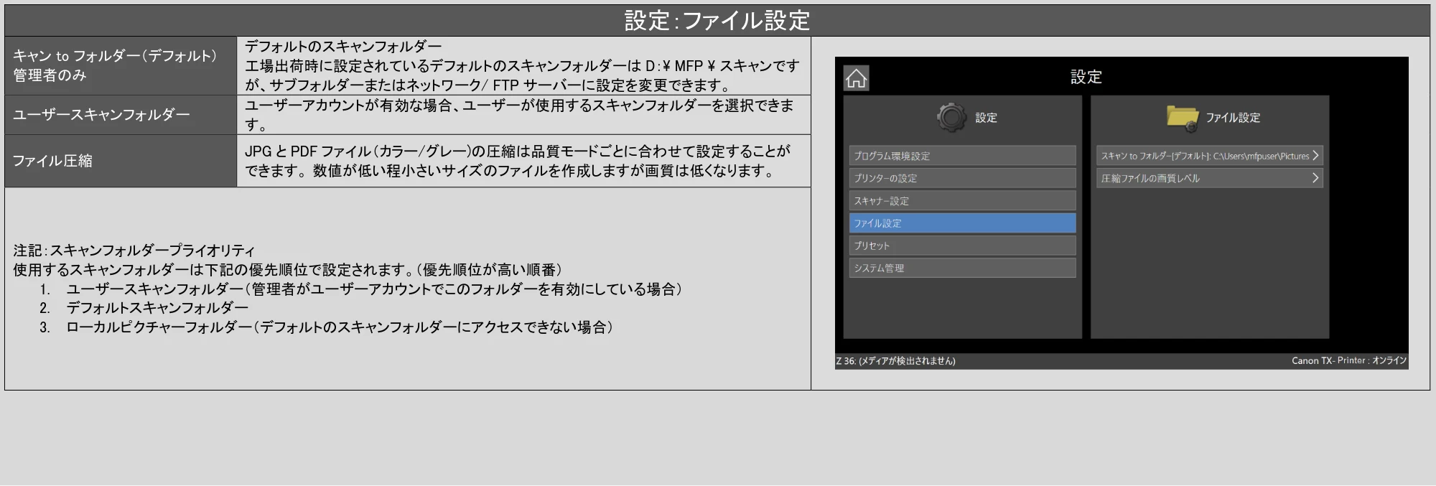
Task: Open プログラム環境設定 menu item
Action: point(962,156)
